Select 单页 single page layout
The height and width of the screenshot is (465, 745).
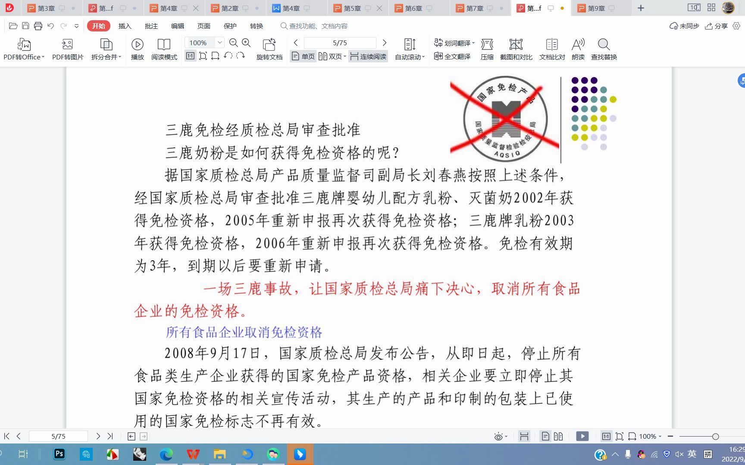303,56
